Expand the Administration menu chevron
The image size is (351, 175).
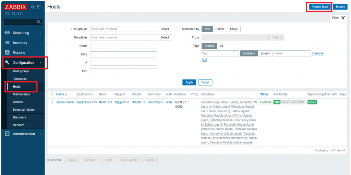(x=40, y=134)
